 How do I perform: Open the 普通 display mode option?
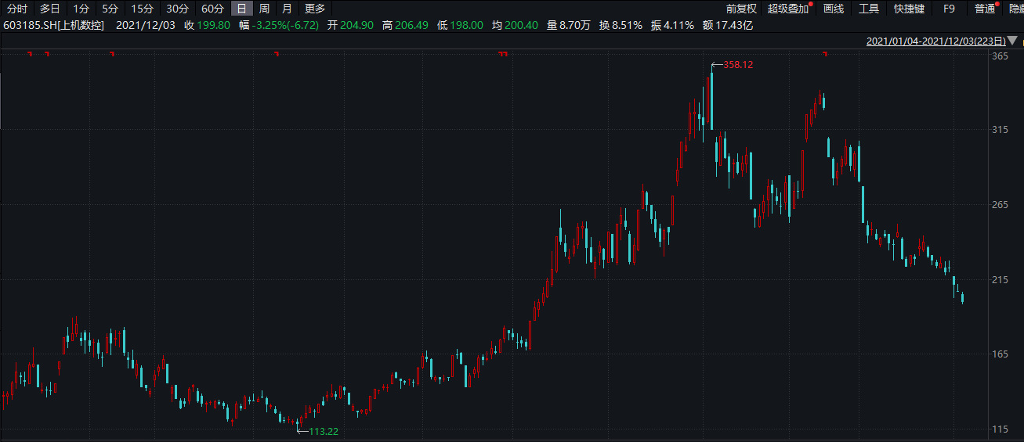[x=985, y=9]
